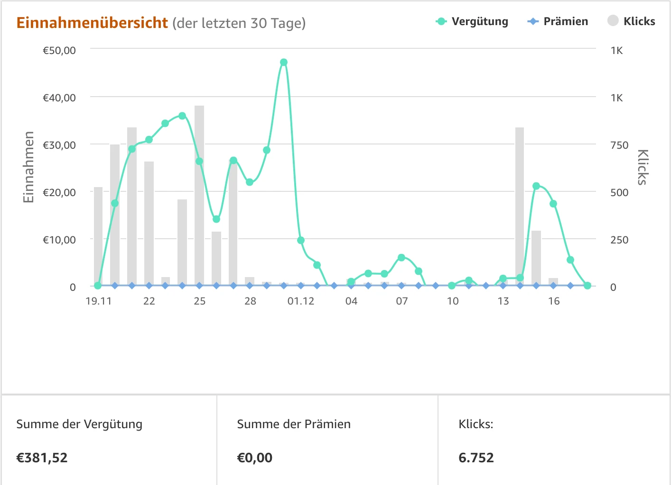Click the €50,00 y-axis label
Image resolution: width=671 pixels, height=485 pixels.
pos(59,51)
